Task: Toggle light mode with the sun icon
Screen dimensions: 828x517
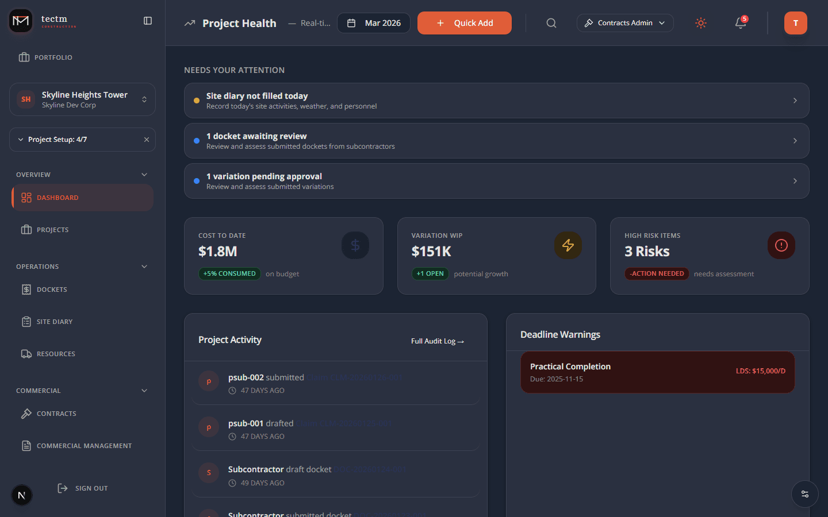Action: (700, 23)
